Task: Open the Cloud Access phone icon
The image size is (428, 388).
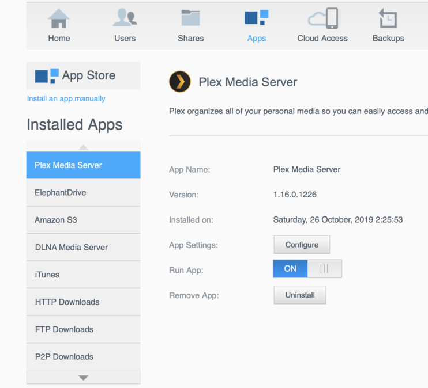Action: [x=323, y=18]
